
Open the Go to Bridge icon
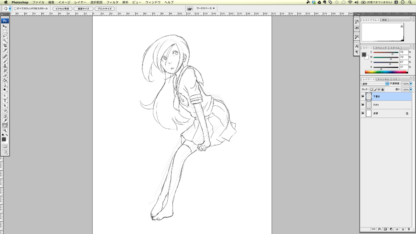click(x=190, y=9)
